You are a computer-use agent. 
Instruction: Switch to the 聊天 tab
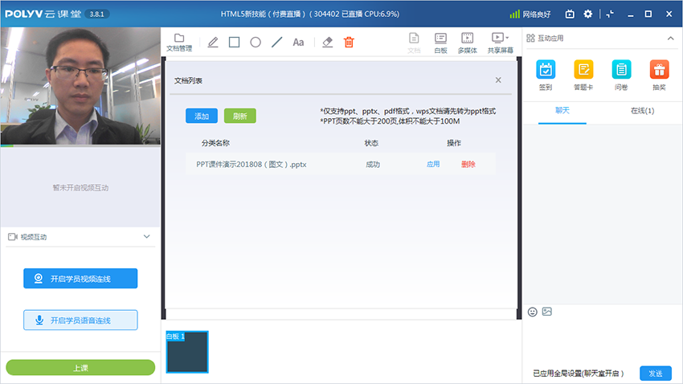562,110
